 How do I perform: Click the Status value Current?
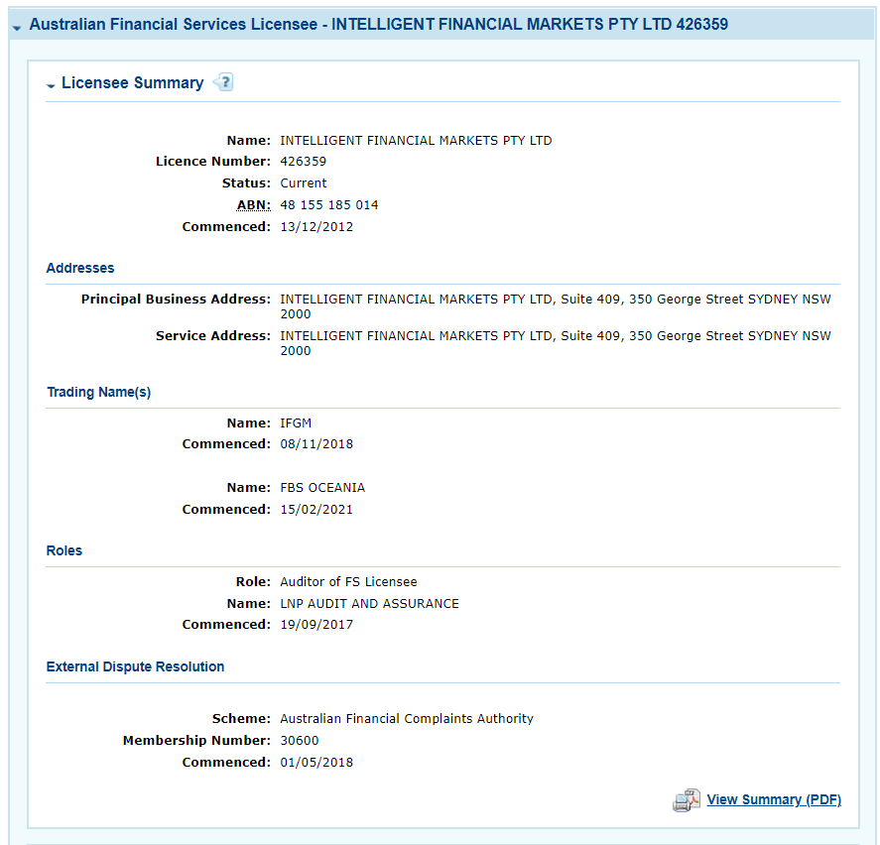(303, 183)
